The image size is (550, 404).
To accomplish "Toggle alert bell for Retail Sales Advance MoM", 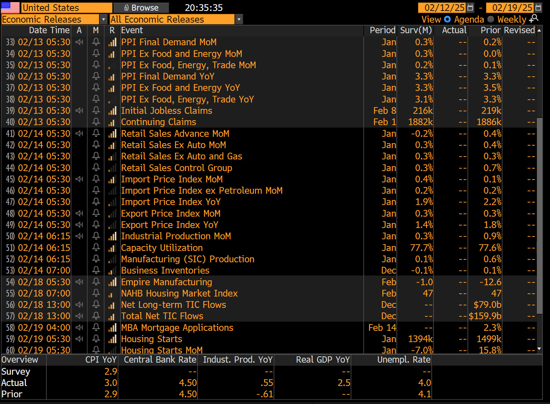I will 96,134.
